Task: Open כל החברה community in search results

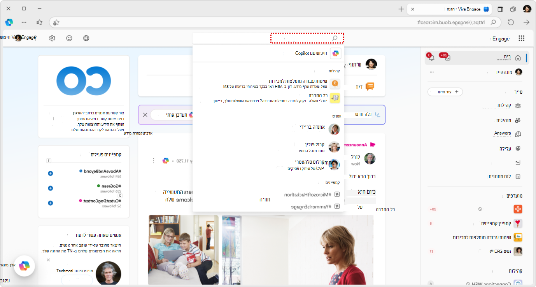Action: (268, 98)
